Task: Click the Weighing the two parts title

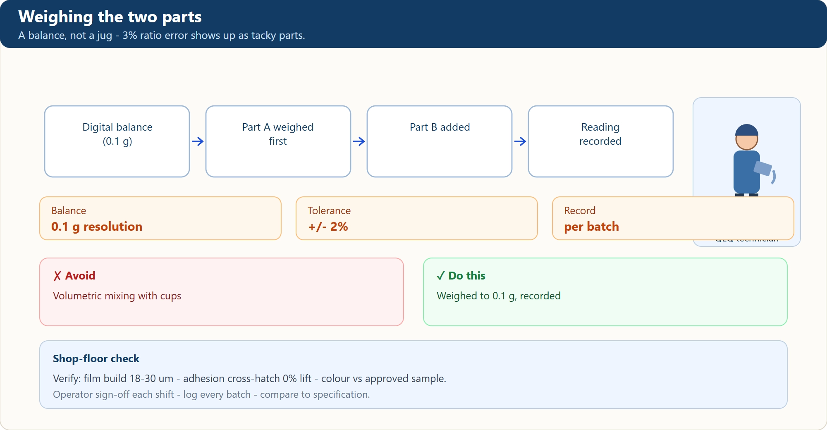Action: (x=110, y=17)
